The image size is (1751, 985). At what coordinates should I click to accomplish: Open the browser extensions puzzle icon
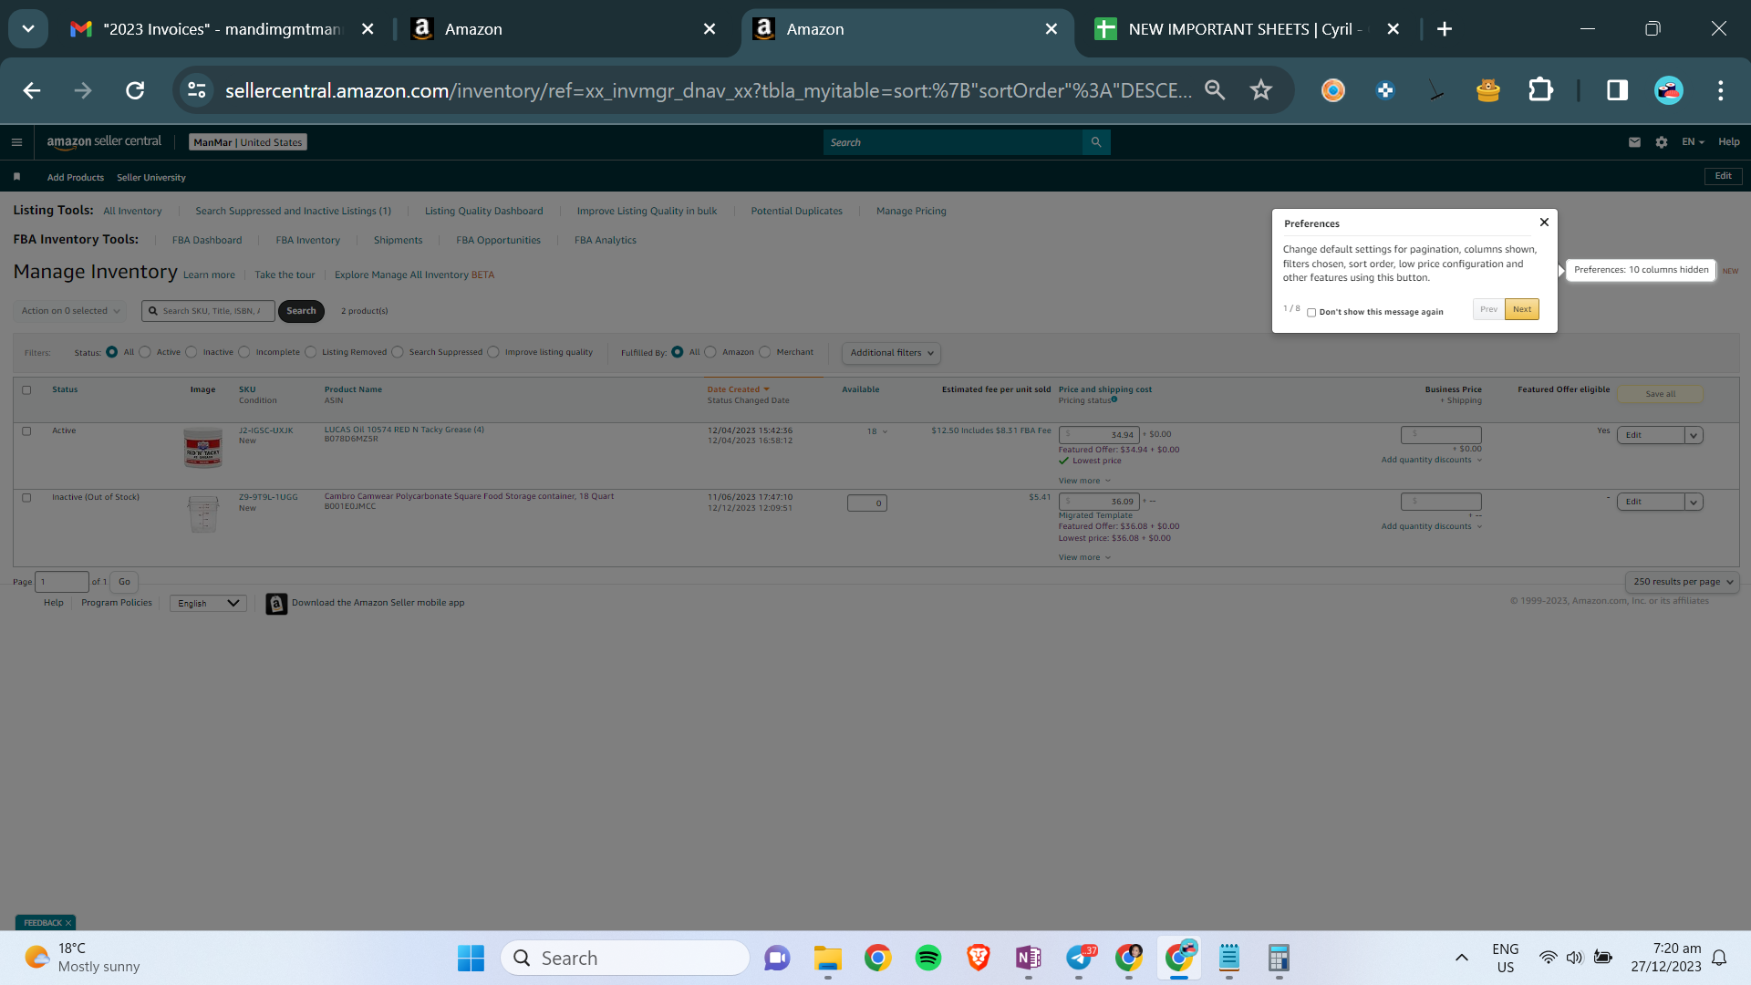coord(1540,90)
